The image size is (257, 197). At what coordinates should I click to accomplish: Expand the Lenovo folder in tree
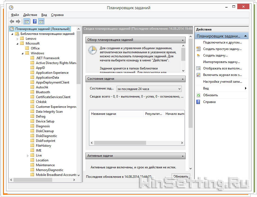point(18,39)
